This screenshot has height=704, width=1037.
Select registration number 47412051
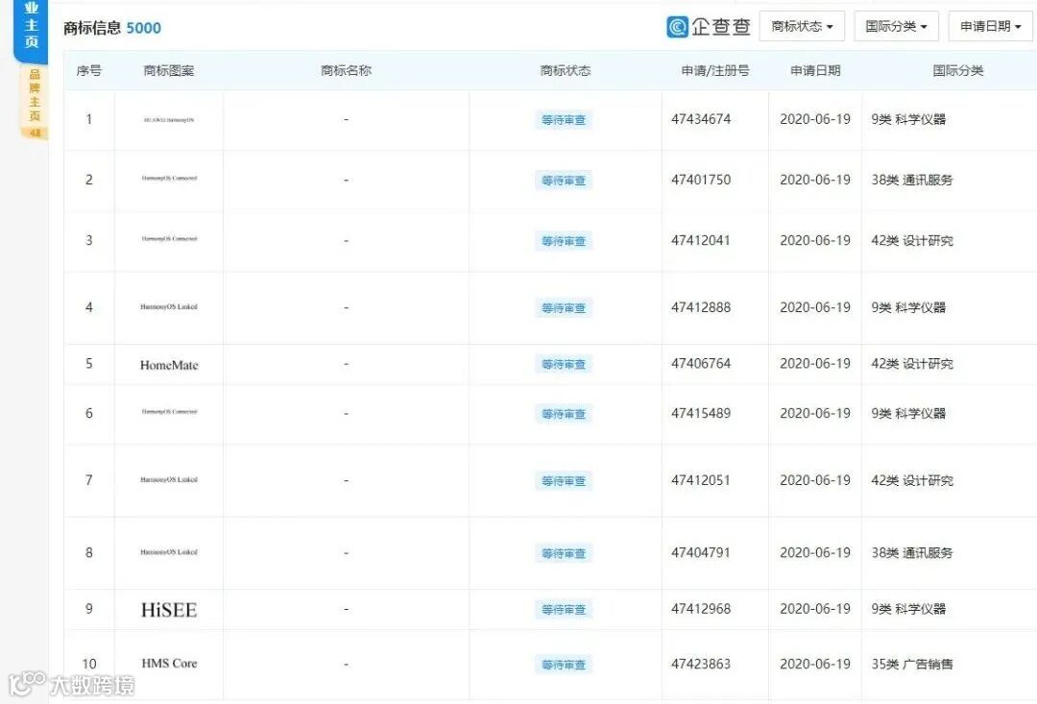701,480
